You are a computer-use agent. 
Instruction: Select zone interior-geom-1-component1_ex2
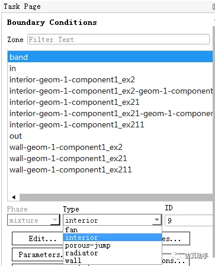[110, 79]
